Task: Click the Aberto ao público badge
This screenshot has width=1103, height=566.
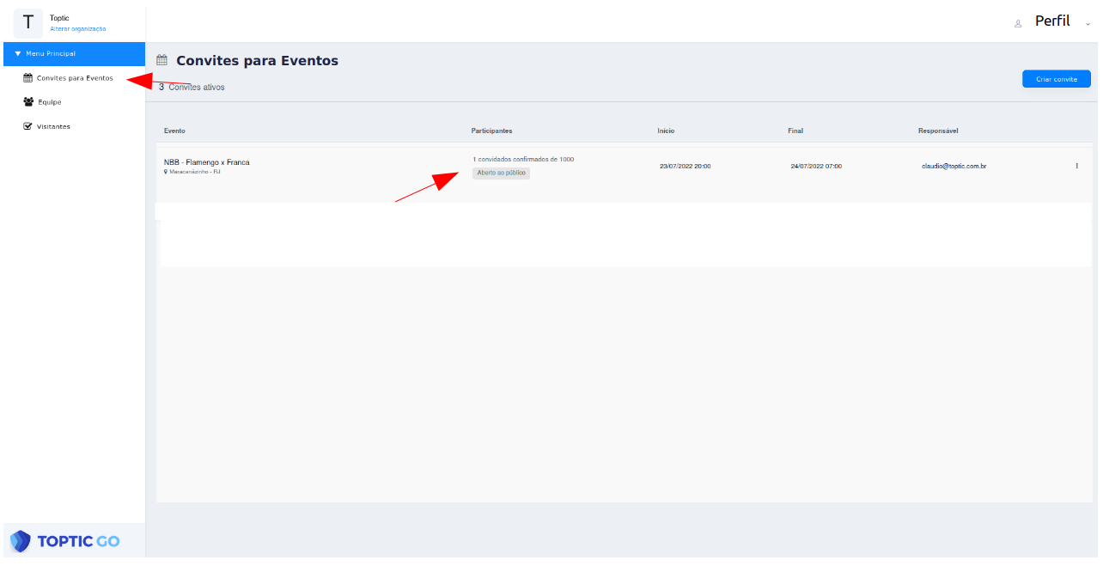Action: pyautogui.click(x=501, y=173)
